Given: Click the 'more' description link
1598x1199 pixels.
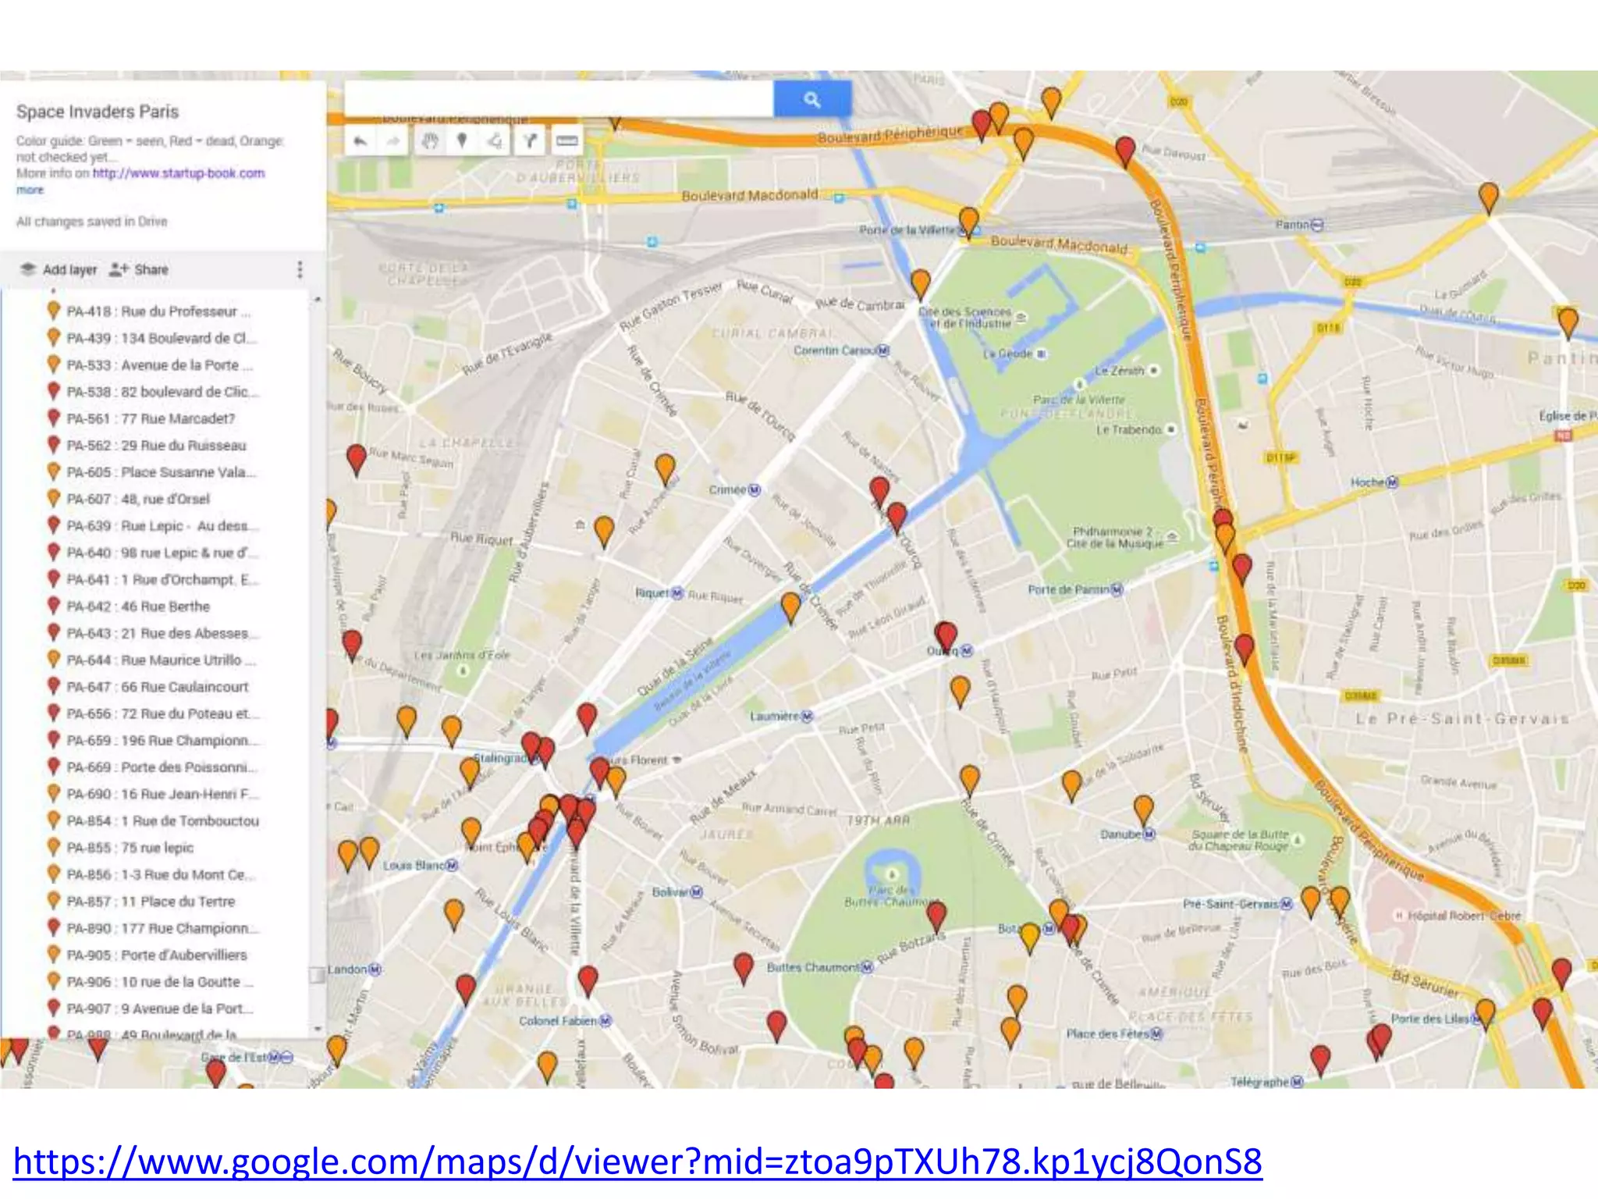Looking at the screenshot, I should click(x=30, y=190).
